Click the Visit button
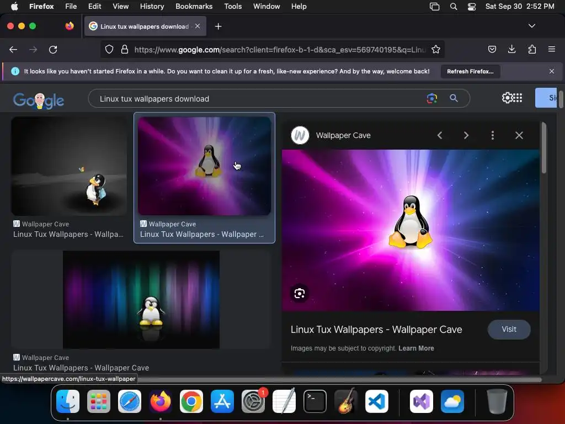The width and height of the screenshot is (565, 424). (509, 329)
